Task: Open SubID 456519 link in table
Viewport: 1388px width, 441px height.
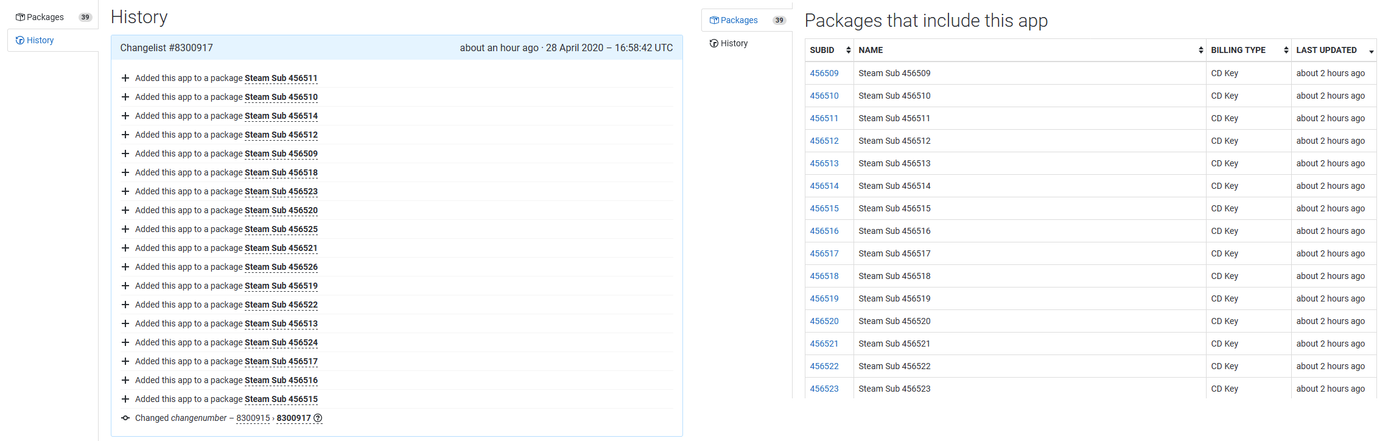Action: point(824,298)
